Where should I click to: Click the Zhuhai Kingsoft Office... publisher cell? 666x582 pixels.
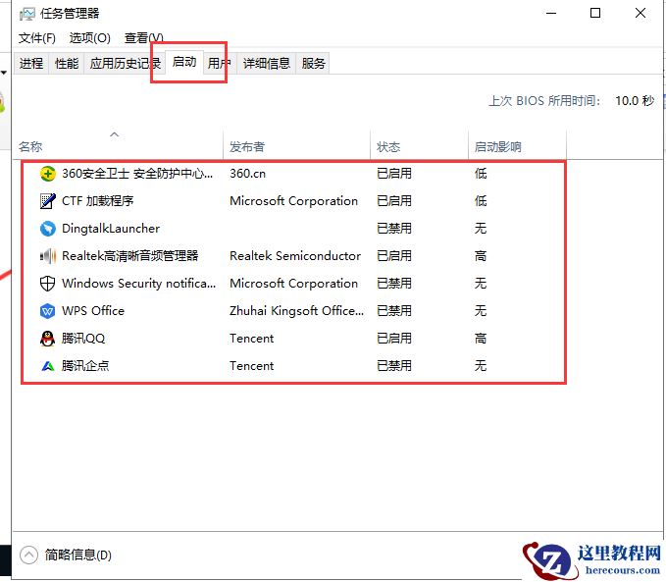(x=296, y=311)
